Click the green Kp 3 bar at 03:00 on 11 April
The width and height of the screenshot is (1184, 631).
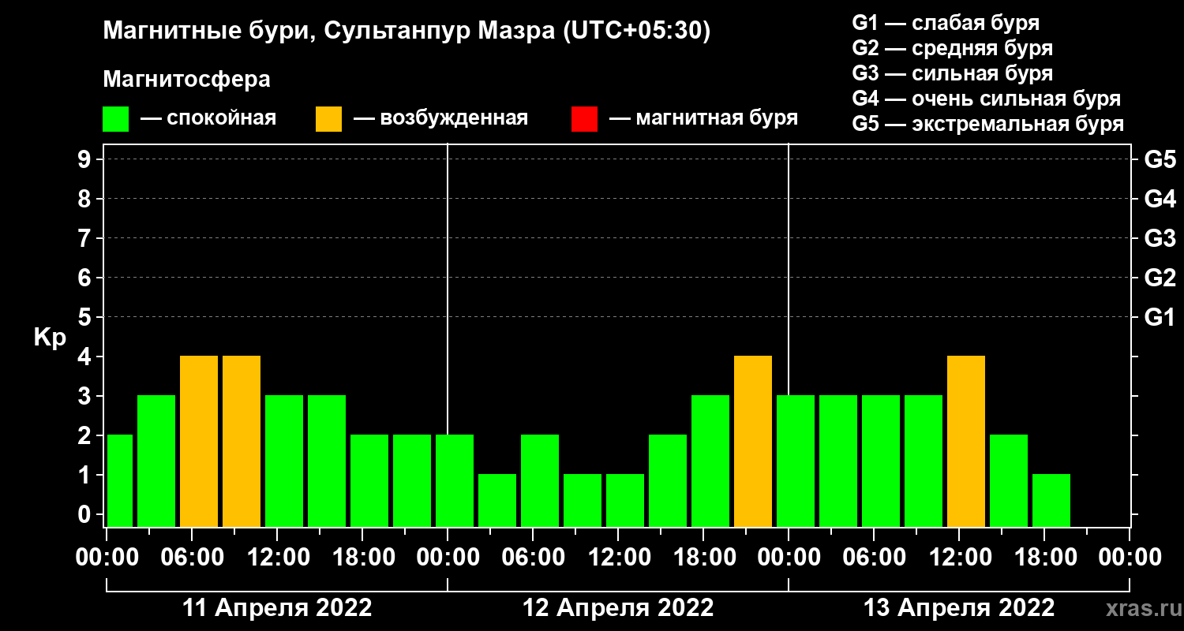156,461
